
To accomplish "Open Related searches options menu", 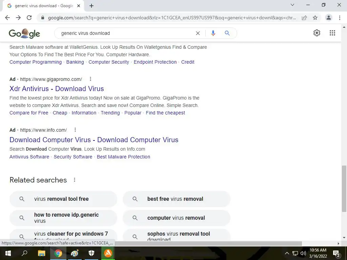I will point(75,180).
